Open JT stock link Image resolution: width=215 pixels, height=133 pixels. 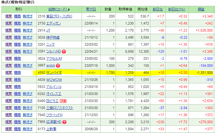(x=48, y=30)
